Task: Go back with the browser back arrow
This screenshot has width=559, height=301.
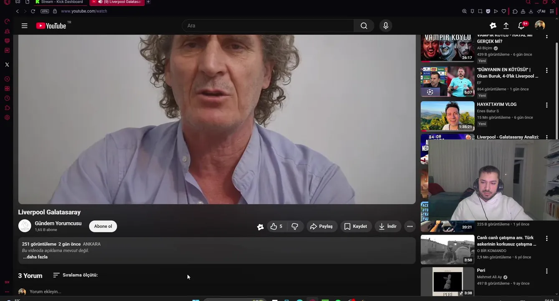Action: tap(17, 11)
